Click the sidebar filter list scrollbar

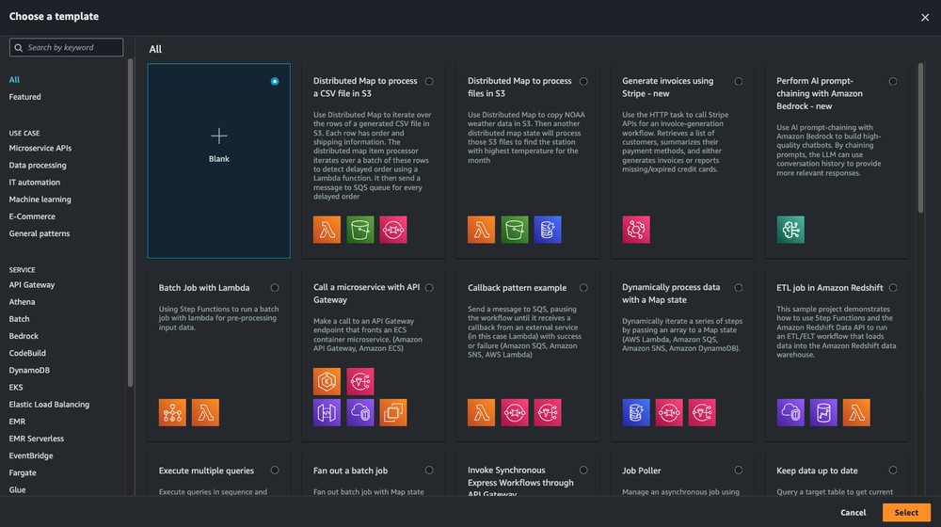tap(130, 222)
